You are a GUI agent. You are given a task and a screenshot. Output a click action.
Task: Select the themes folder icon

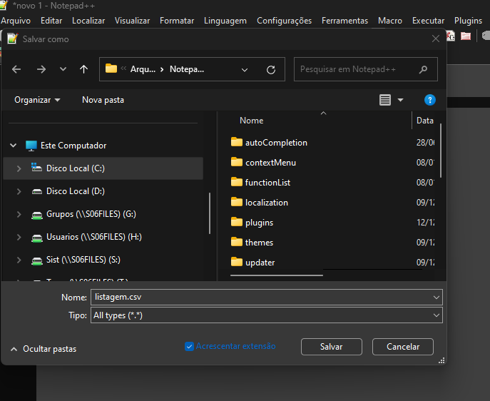coord(237,242)
